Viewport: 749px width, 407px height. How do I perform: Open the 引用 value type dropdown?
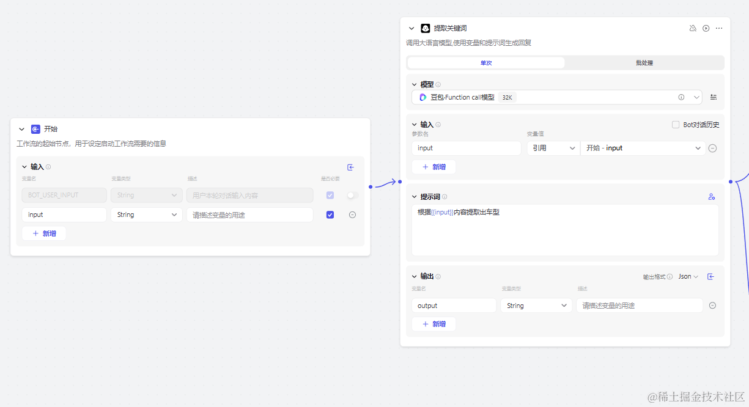(553, 148)
